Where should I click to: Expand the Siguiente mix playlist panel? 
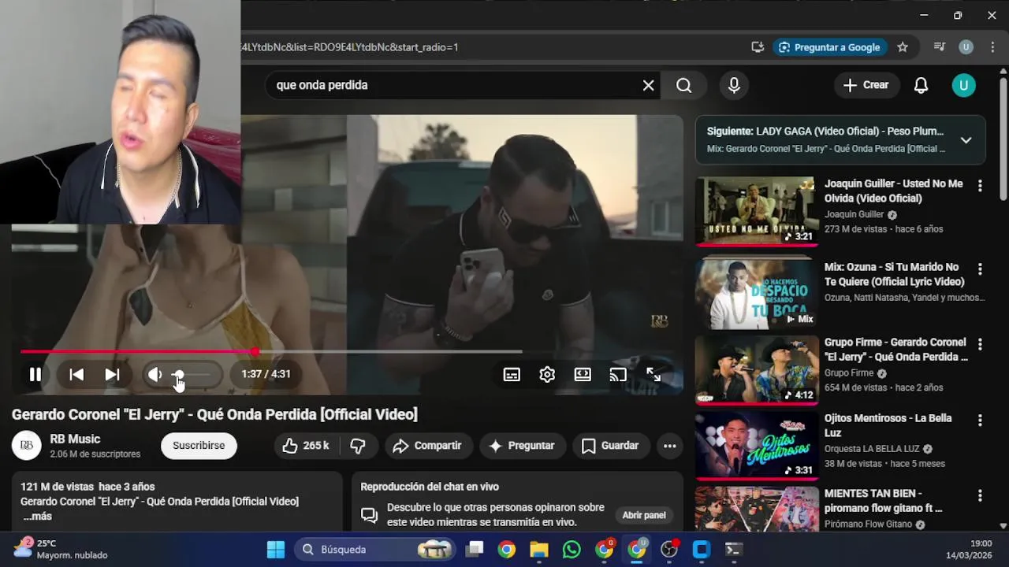click(x=966, y=140)
